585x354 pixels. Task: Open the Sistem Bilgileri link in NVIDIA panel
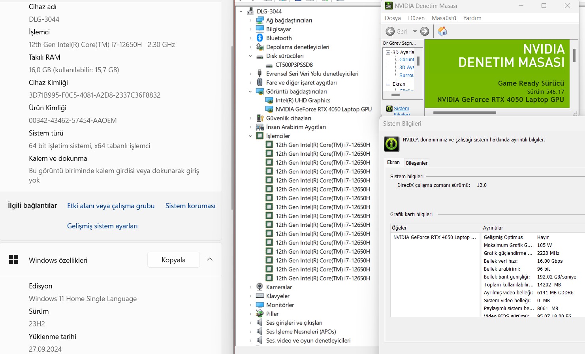402,111
